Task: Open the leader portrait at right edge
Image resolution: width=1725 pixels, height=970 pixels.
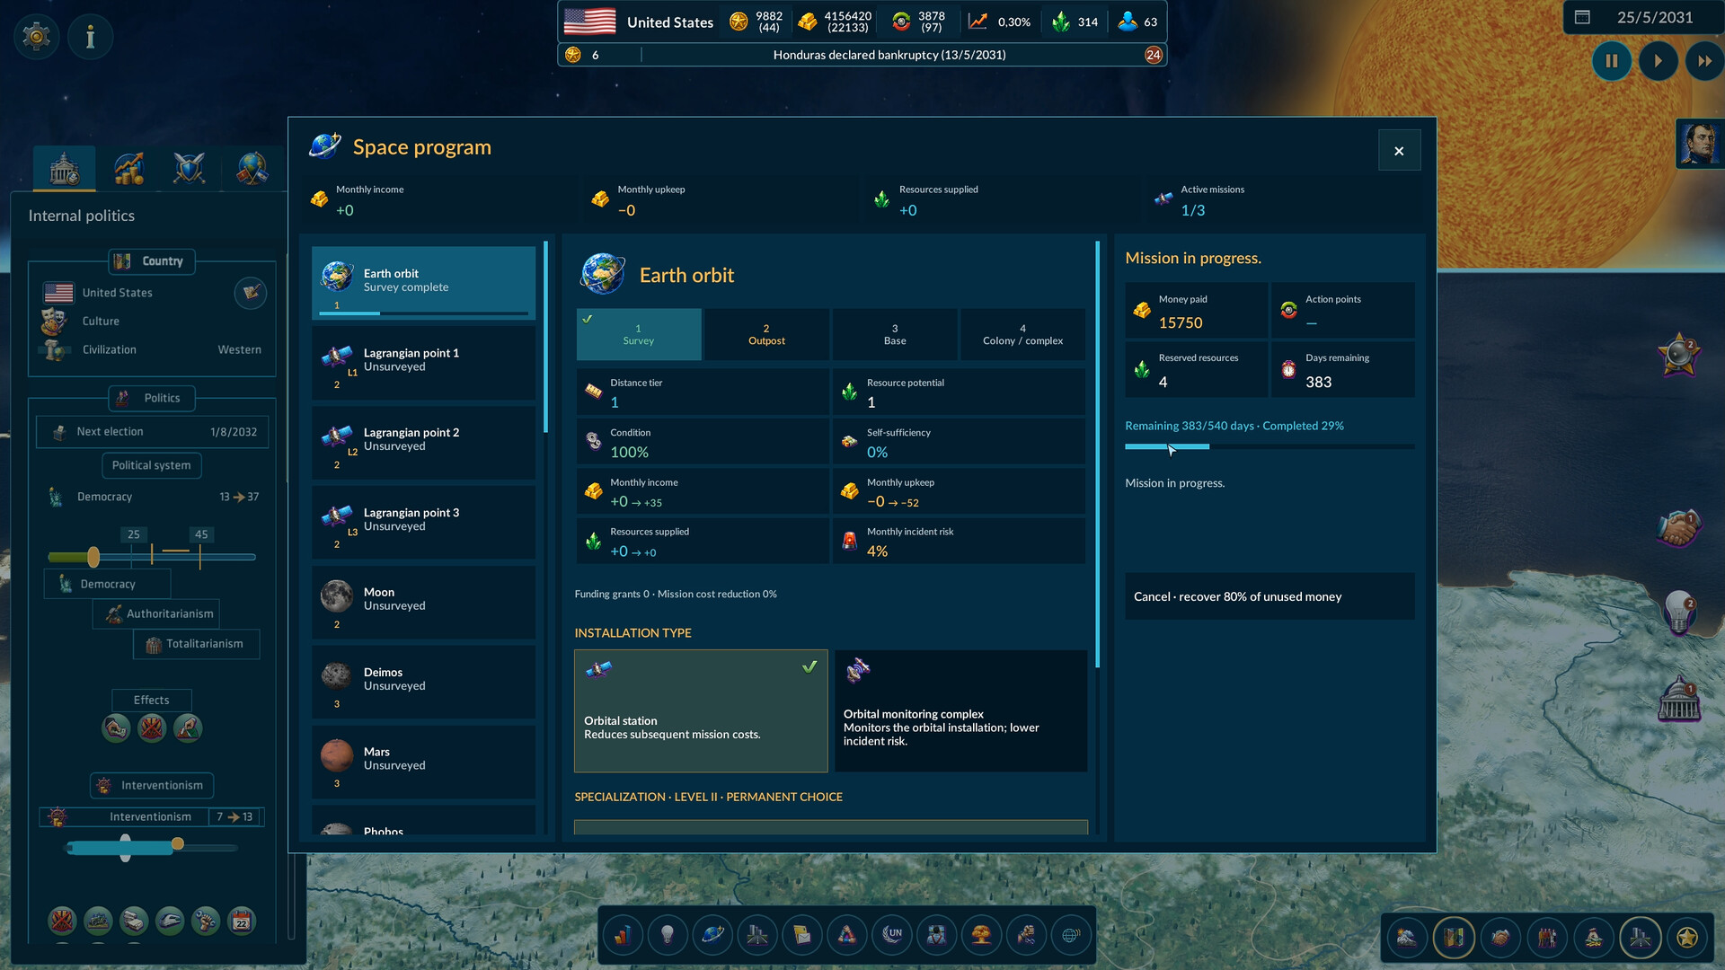Action: (x=1700, y=144)
